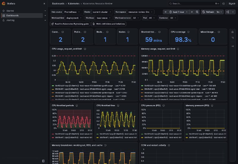Close the Grafana side menu
This screenshot has height=164, width=238.
tap(44, 4)
